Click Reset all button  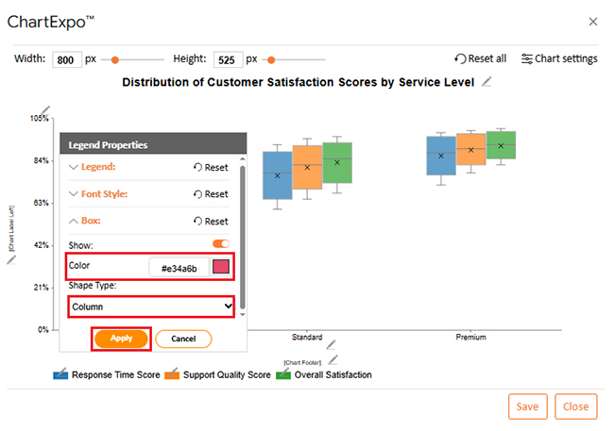[480, 58]
